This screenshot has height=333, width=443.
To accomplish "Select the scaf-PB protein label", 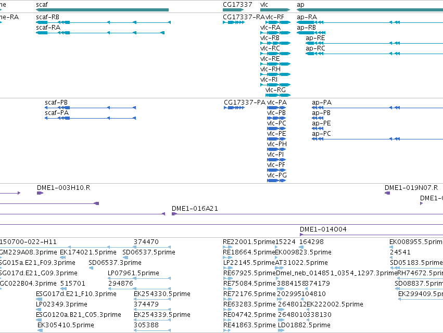I will coord(56,103).
